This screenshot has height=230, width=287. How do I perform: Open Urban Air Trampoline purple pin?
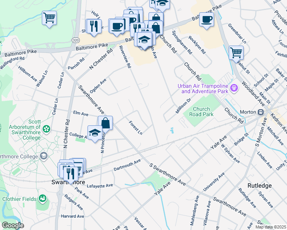(234, 88)
